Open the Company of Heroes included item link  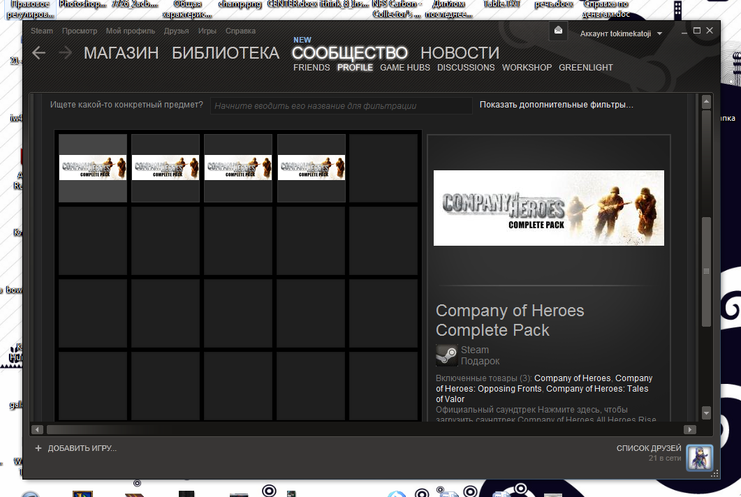click(x=572, y=378)
